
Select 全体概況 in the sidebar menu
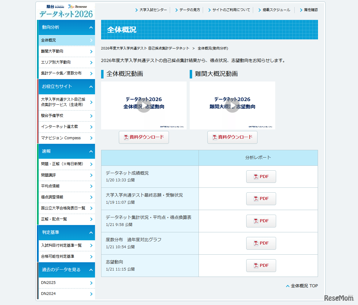coord(67,40)
